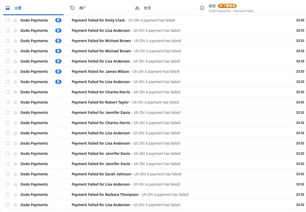This screenshot has width=306, height=212.
Task: Switch to the 主要 inbox tab
Action: tap(33, 8)
